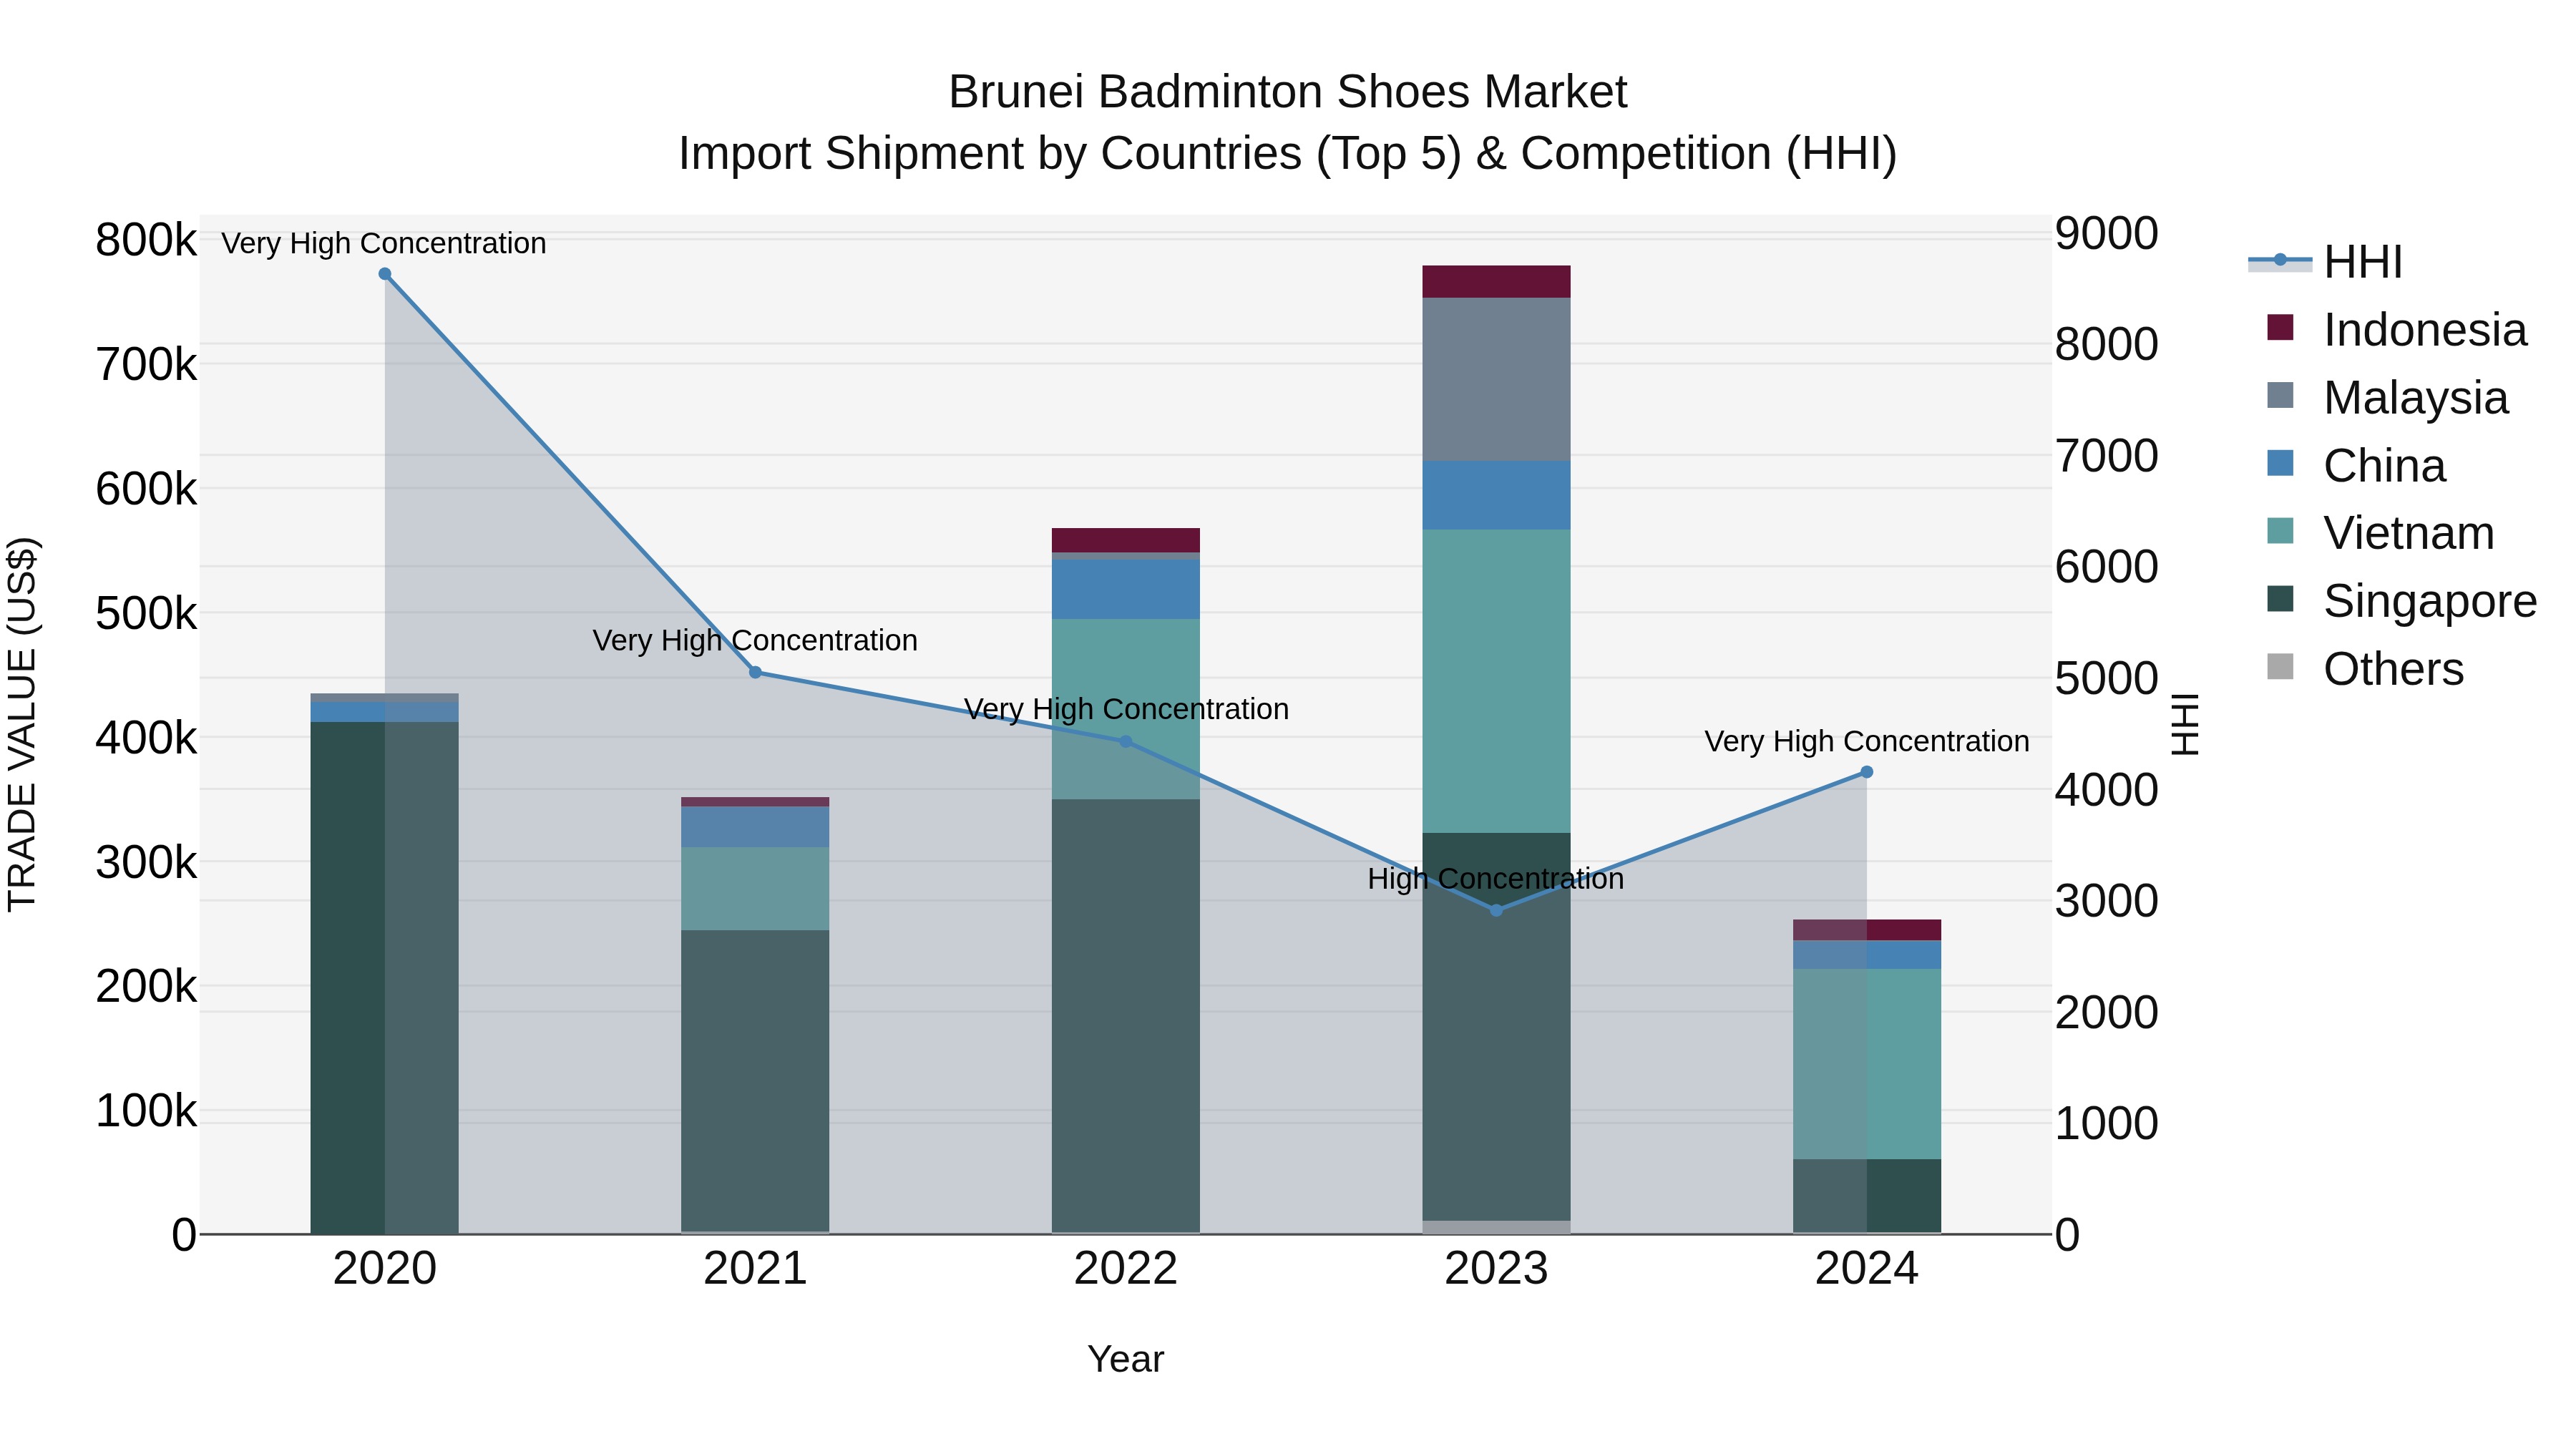Click the 2021 'Very High Concentration' annotation
This screenshot has height=1449, width=2576.
pos(755,641)
